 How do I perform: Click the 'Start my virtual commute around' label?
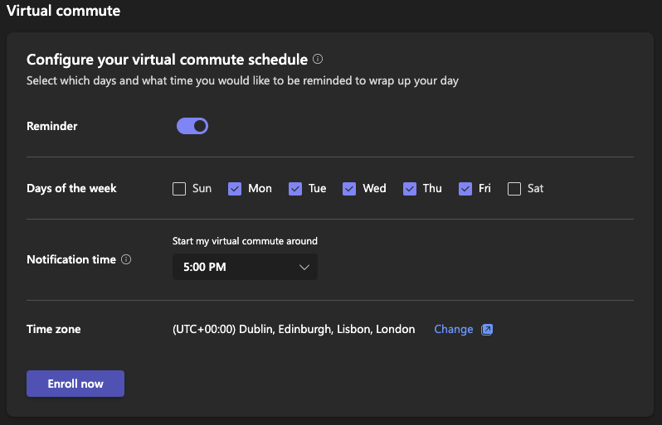click(245, 241)
